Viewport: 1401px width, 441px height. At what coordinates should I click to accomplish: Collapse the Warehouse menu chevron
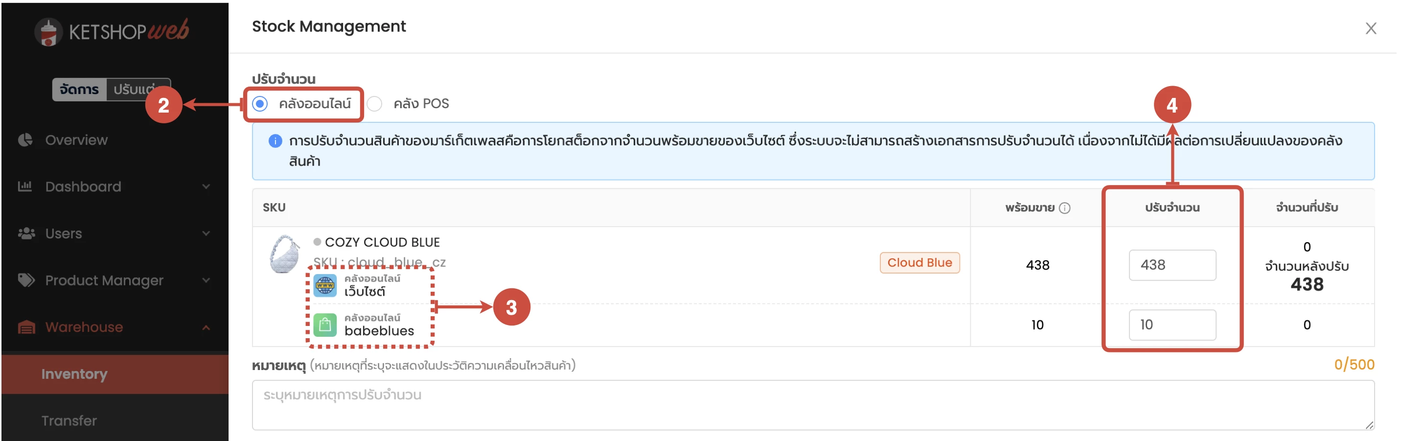(206, 327)
